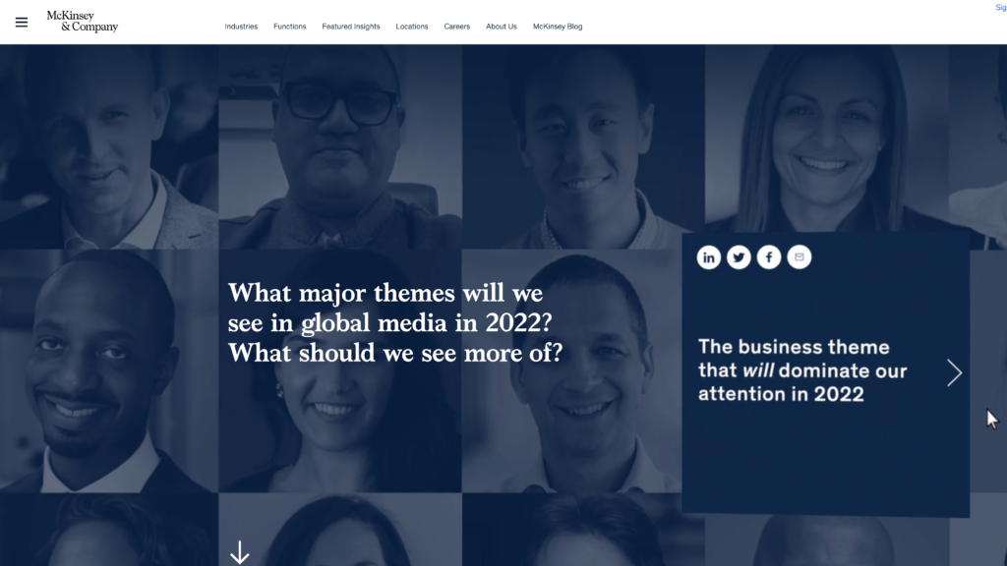Open the Industries menu
The height and width of the screenshot is (566, 1007).
point(241,27)
